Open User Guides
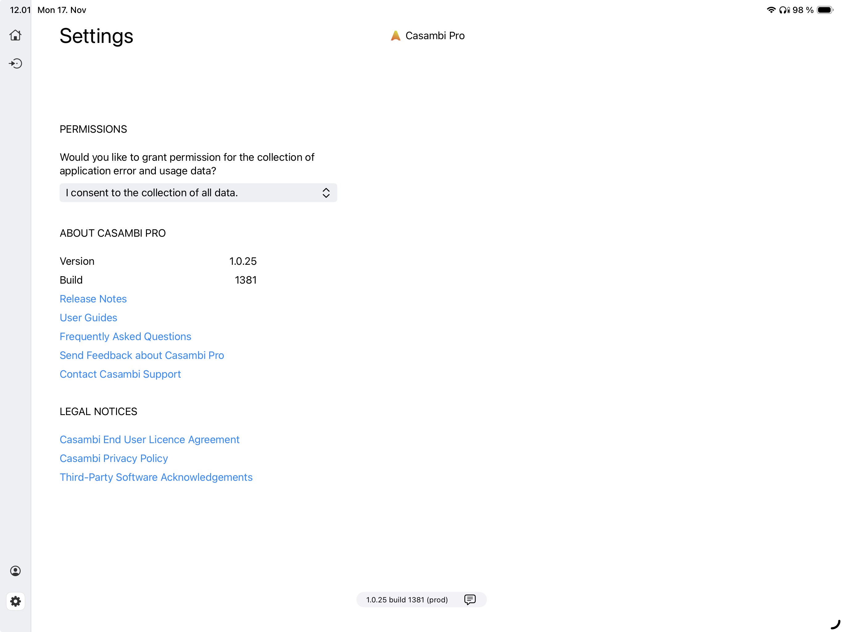Image resolution: width=843 pixels, height=632 pixels. 88,318
